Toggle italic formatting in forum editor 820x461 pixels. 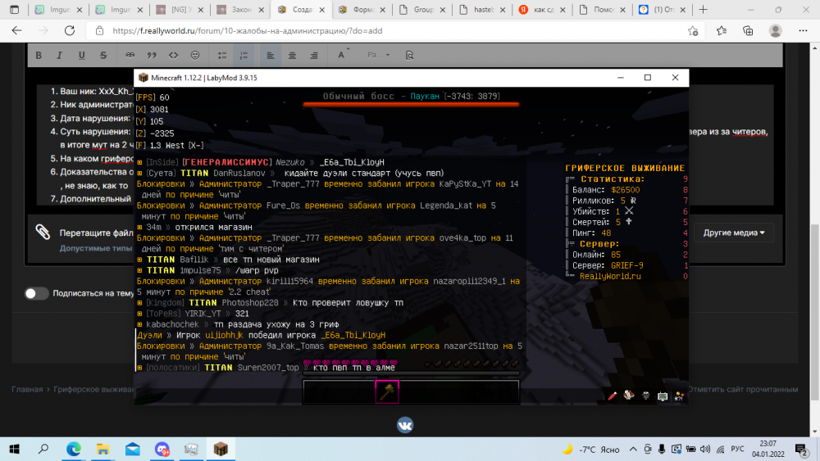[59, 55]
